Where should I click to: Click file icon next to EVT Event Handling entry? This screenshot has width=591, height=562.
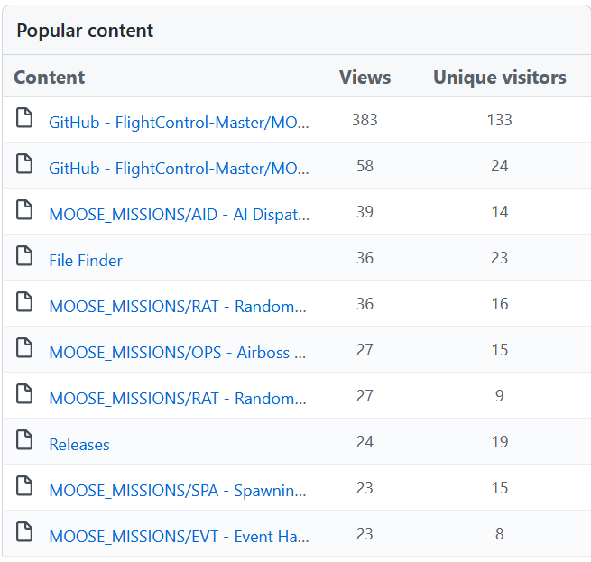[24, 531]
